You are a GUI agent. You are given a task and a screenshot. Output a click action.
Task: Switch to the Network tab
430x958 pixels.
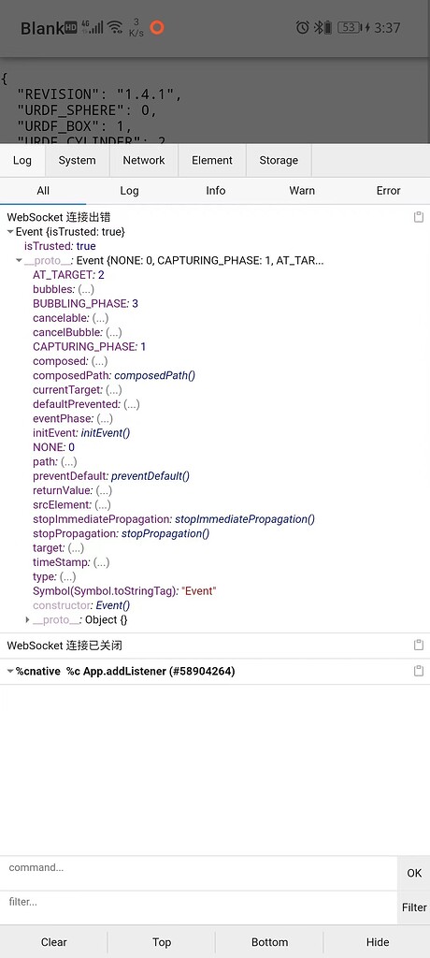[144, 160]
